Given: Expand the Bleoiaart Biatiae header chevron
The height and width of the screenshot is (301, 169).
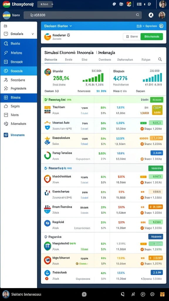Looking at the screenshot, I should (71, 26).
